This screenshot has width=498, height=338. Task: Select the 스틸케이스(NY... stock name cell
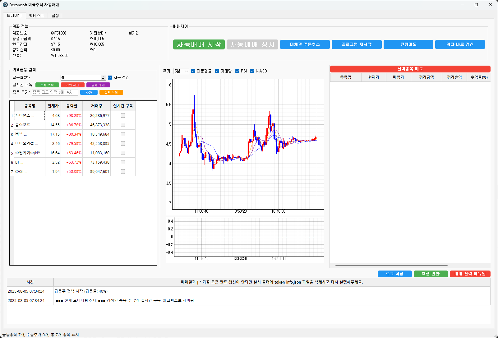(x=30, y=153)
